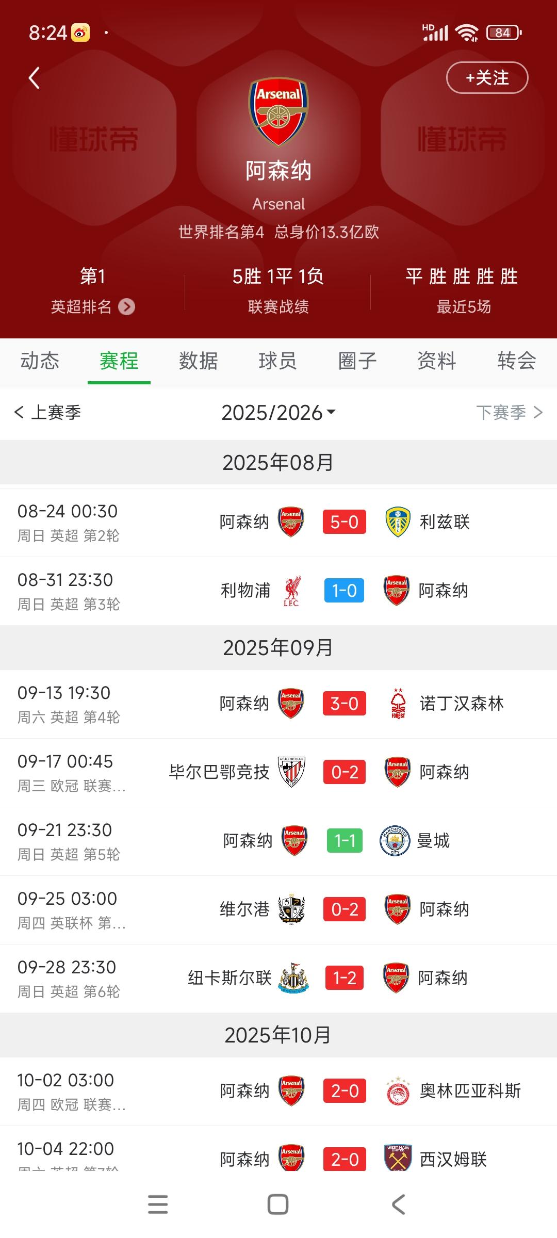Tap the Manchester City crest icon

pyautogui.click(x=395, y=841)
